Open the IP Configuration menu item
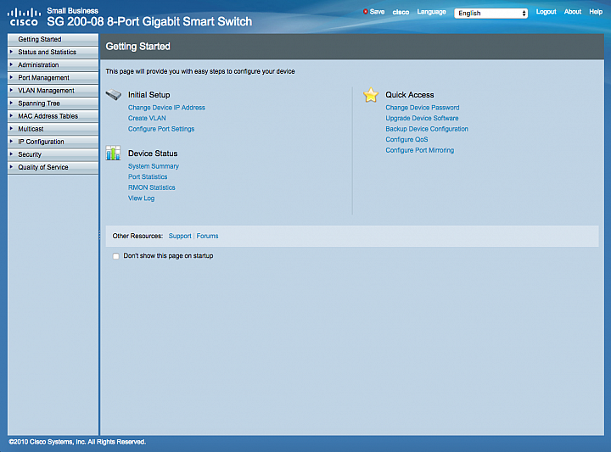 click(x=53, y=142)
